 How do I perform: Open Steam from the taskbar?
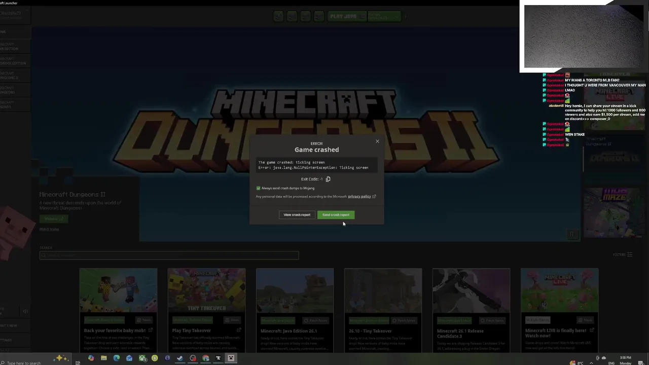click(179, 358)
